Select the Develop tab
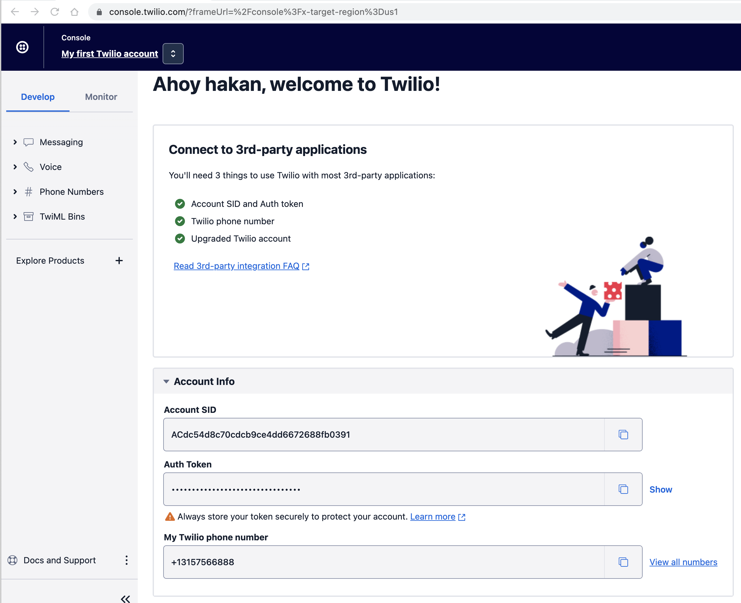 [38, 97]
